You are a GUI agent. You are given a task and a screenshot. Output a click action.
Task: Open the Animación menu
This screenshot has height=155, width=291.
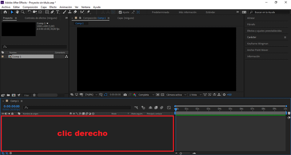65,7
